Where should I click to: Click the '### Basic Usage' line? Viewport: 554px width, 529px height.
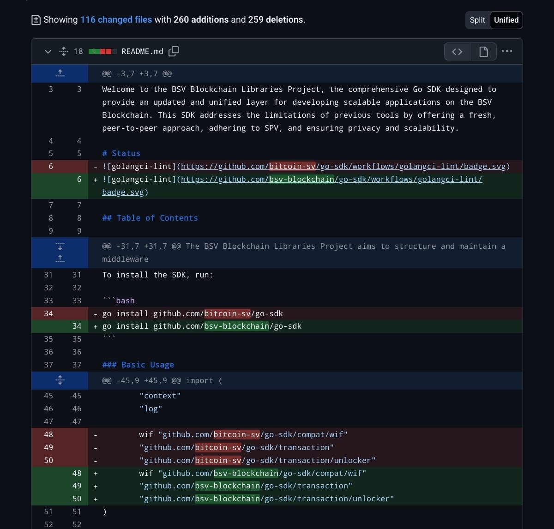(138, 365)
